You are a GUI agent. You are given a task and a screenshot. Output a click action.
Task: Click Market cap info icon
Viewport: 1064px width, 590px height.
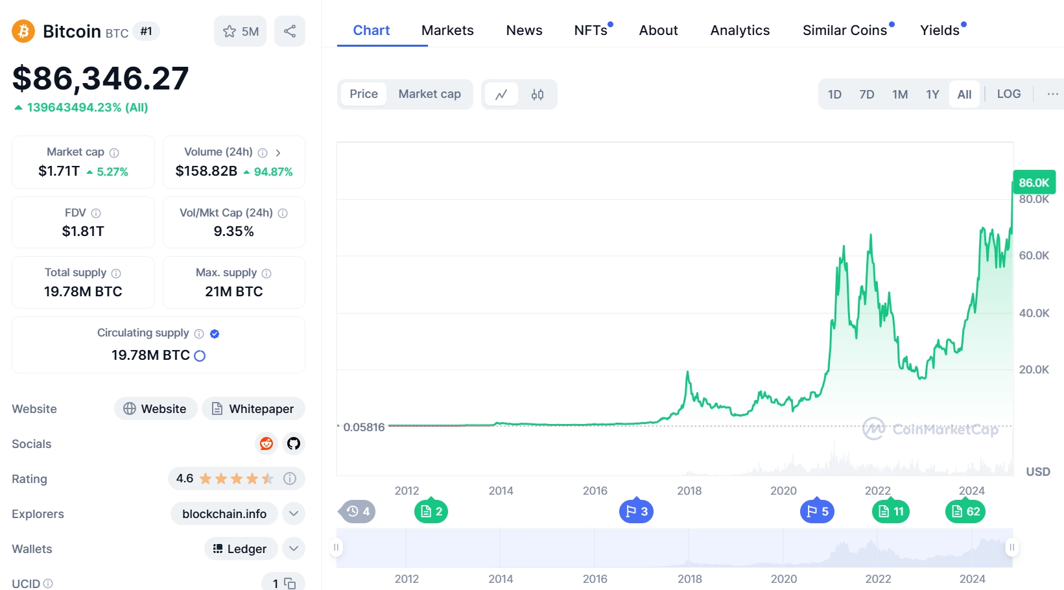(x=114, y=153)
